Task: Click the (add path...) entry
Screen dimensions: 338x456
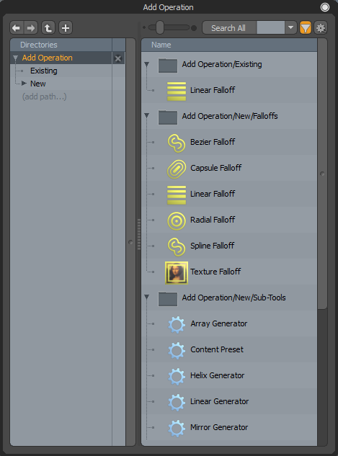Action: click(44, 97)
